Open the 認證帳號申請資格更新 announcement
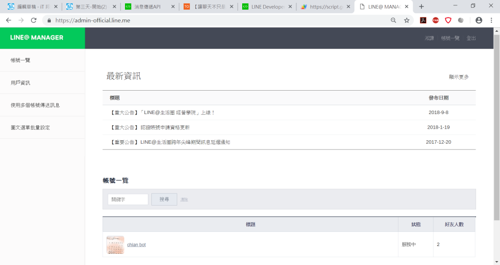 coord(150,127)
